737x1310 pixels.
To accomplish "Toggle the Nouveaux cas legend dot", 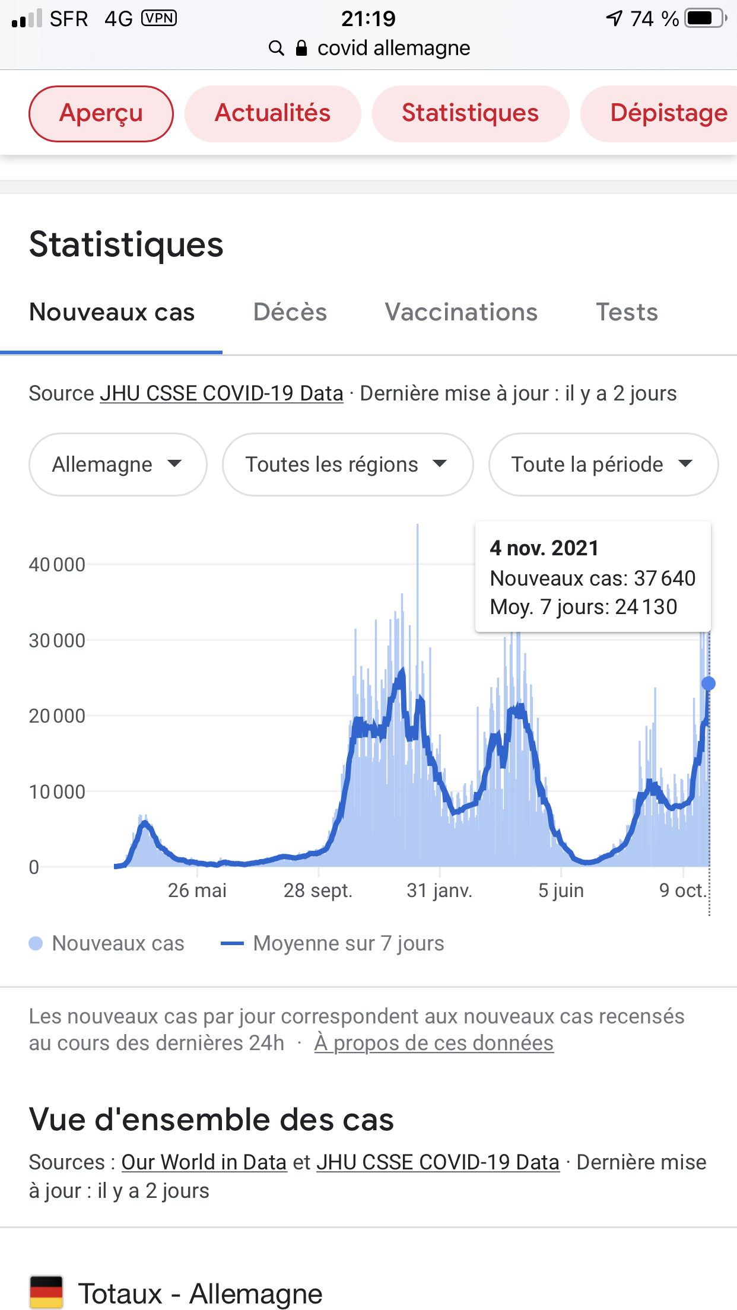I will 36,943.
